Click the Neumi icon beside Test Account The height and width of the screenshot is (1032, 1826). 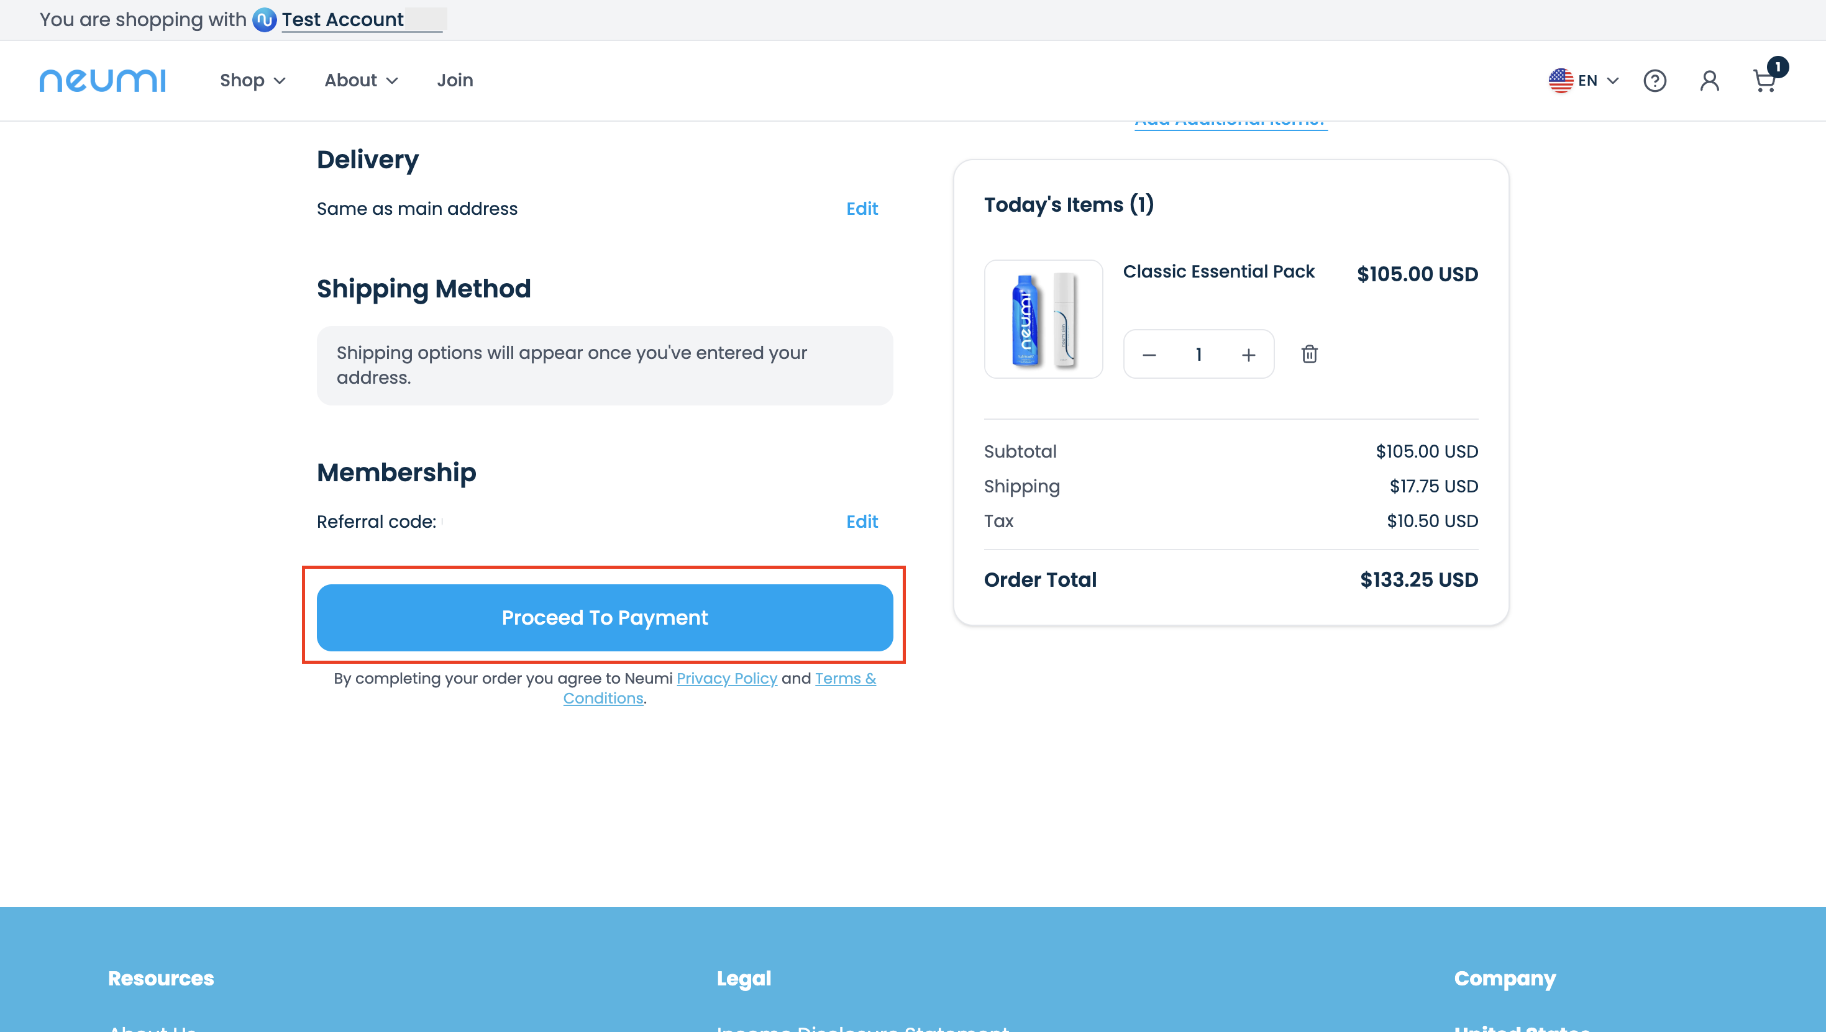[265, 20]
